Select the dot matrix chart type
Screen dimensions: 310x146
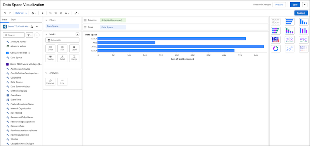click(x=303, y=49)
